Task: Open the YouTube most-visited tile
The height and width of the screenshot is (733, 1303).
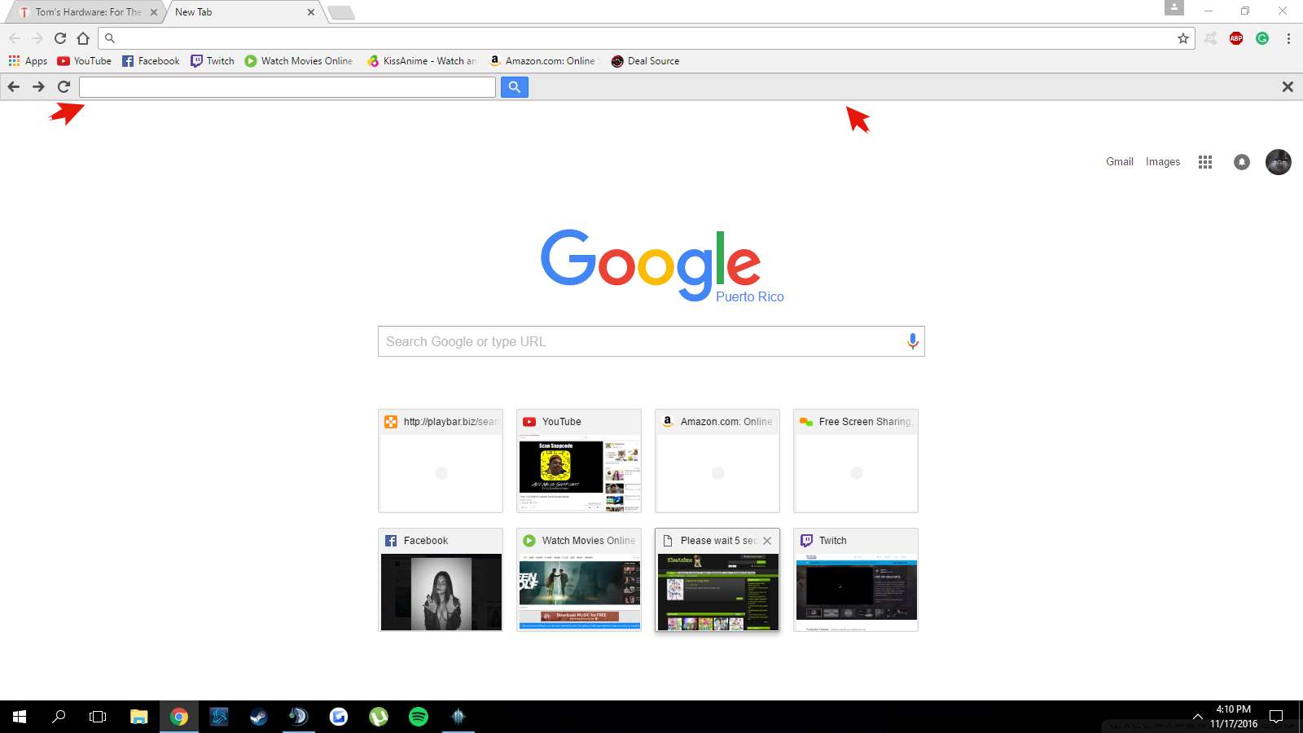Action: pos(579,461)
